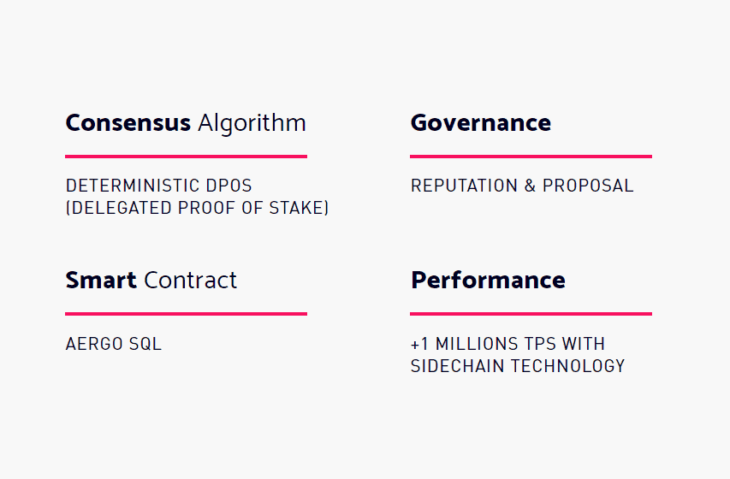This screenshot has width=730, height=479.
Task: Select the word Algorithm in the heading
Action: point(252,124)
